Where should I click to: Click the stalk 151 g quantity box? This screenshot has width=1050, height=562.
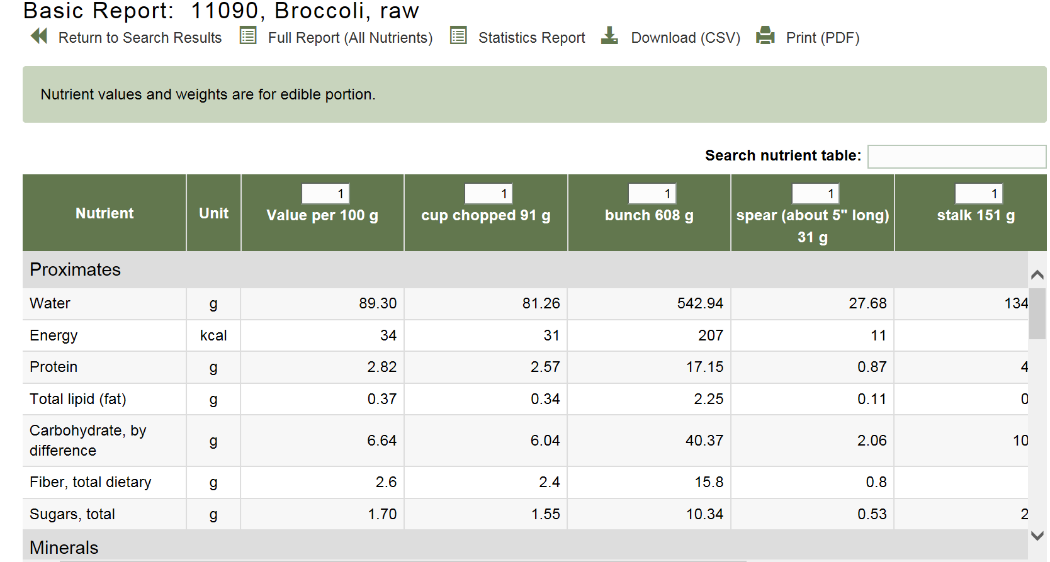(x=979, y=194)
